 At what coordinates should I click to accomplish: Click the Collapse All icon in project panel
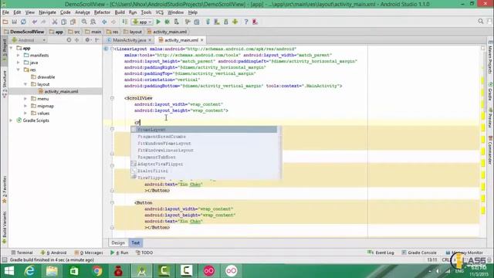(77, 40)
